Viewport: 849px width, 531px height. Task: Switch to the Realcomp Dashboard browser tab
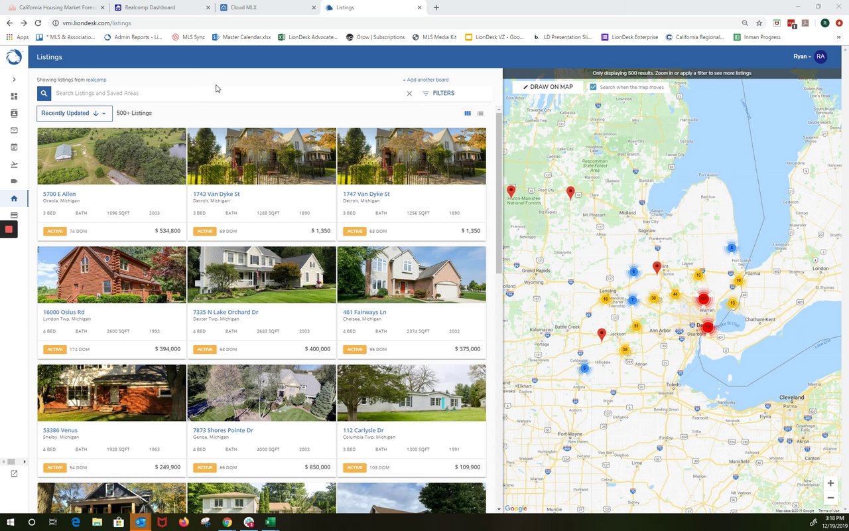[x=161, y=7]
